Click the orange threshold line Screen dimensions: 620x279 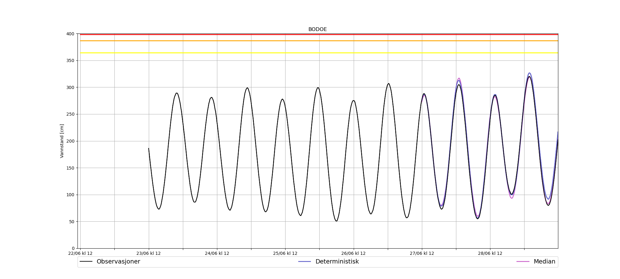[x=319, y=41]
